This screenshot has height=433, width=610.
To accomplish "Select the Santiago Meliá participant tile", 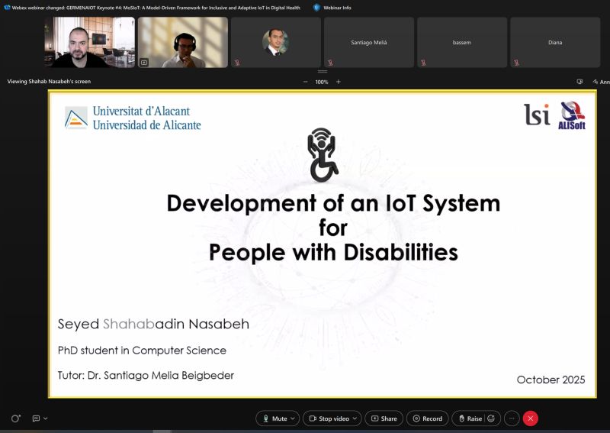I will (x=369, y=42).
